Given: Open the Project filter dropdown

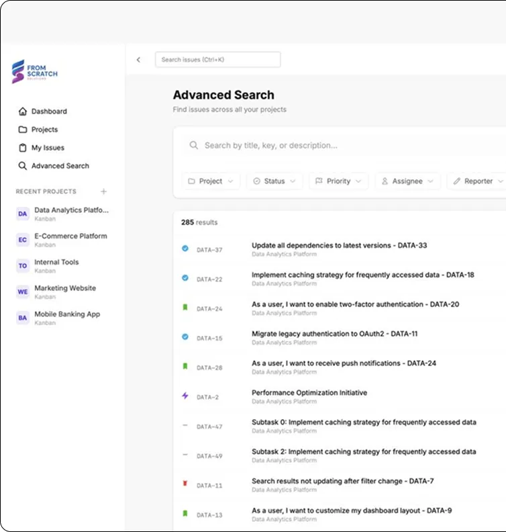Looking at the screenshot, I should point(211,181).
